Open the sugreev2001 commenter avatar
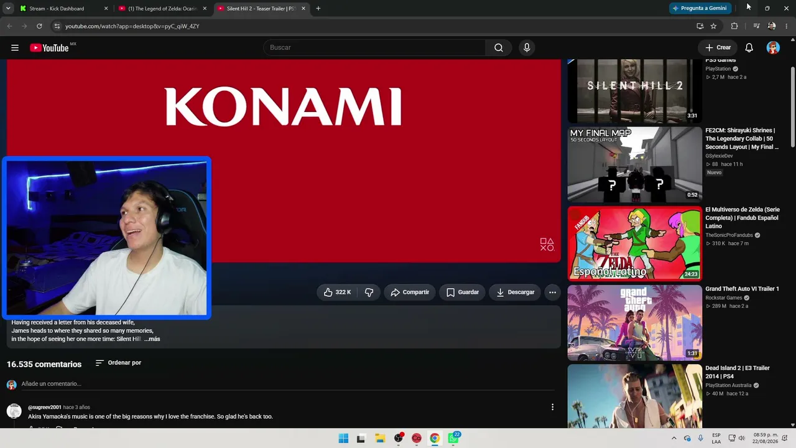This screenshot has height=448, width=796. tap(14, 411)
